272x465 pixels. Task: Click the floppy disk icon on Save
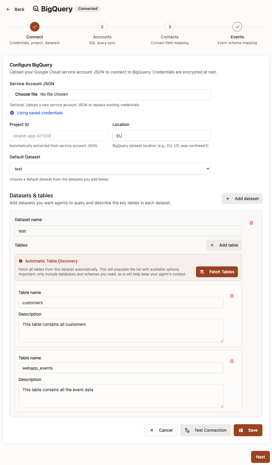[241, 430]
